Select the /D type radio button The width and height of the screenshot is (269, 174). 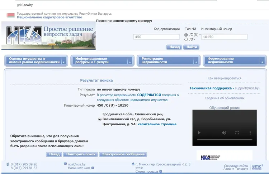186,39
